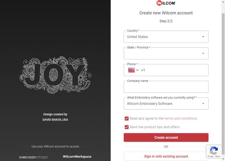Open the reCAPTCHA Terms link
This screenshot has width=225, height=161.
(217, 157)
